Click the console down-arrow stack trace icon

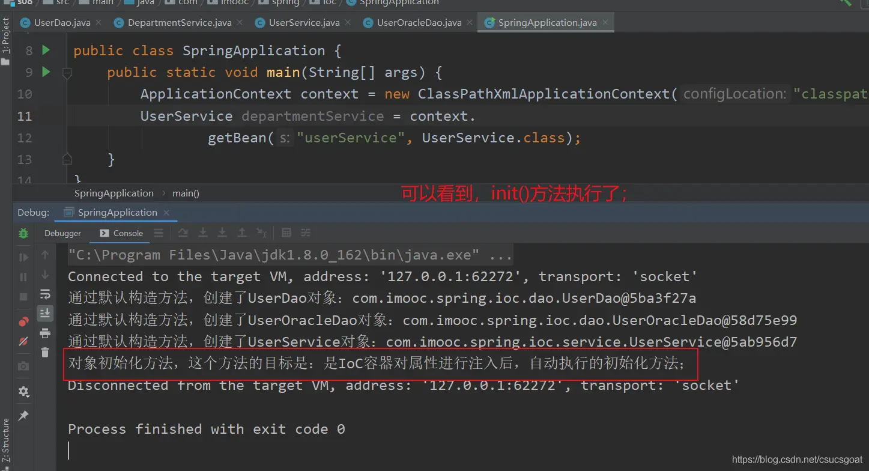[x=45, y=275]
